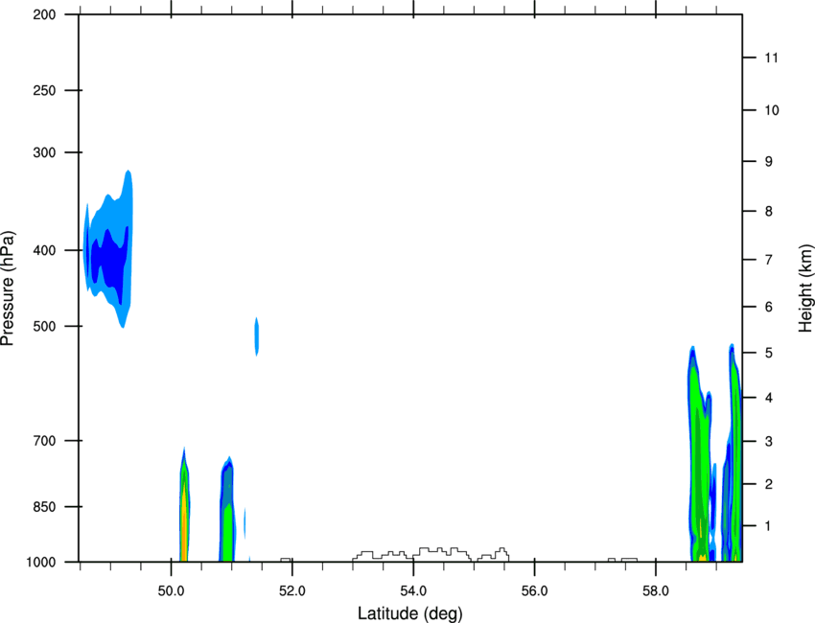Click the 850 pressure tick label
Image resolution: width=815 pixels, height=623 pixels.
[x=44, y=507]
